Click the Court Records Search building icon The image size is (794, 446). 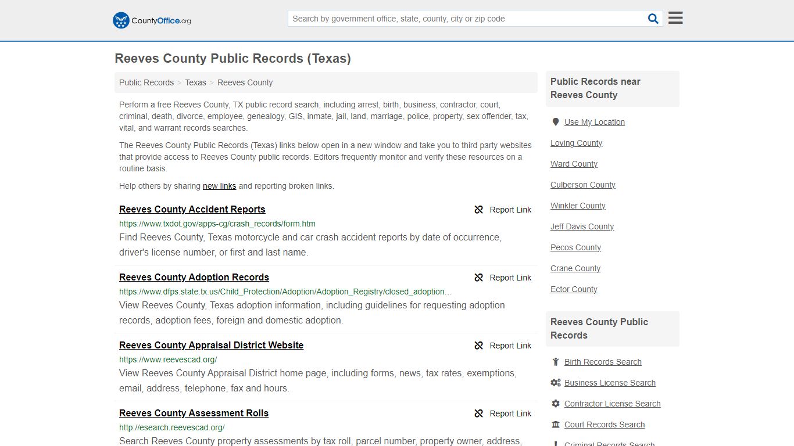(x=556, y=425)
